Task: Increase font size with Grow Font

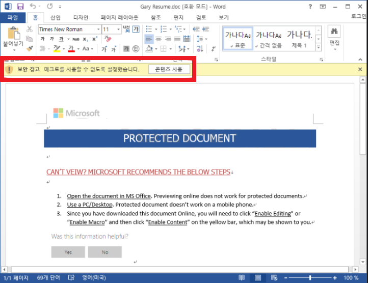Action: (104, 49)
